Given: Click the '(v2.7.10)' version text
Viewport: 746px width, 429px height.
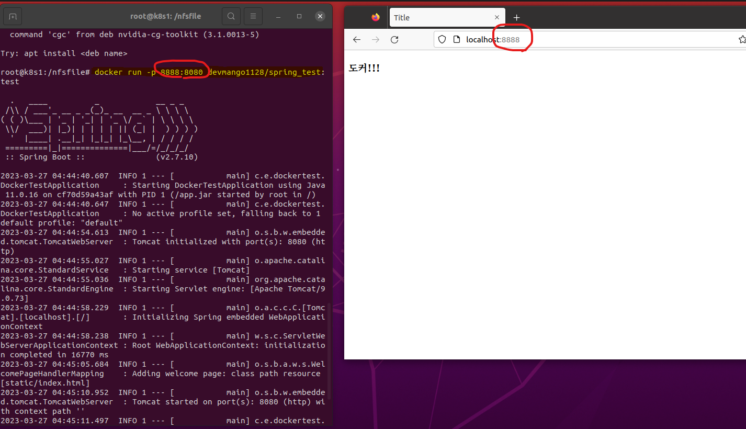Looking at the screenshot, I should (177, 157).
